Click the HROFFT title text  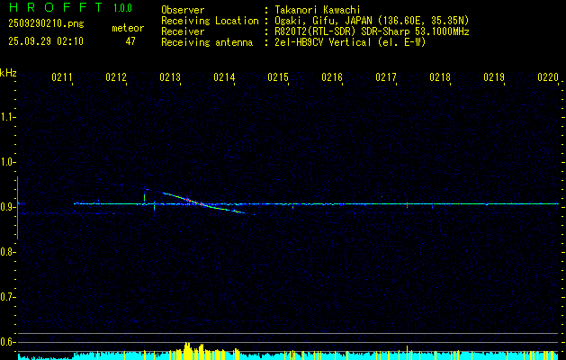click(56, 7)
